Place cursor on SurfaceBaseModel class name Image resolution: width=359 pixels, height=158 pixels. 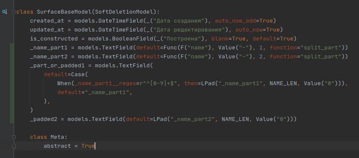tap(64, 12)
